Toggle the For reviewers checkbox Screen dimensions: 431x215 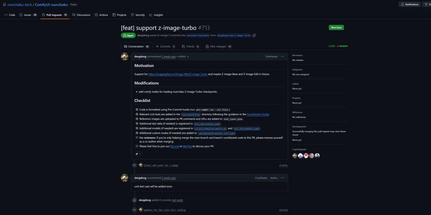point(137,138)
